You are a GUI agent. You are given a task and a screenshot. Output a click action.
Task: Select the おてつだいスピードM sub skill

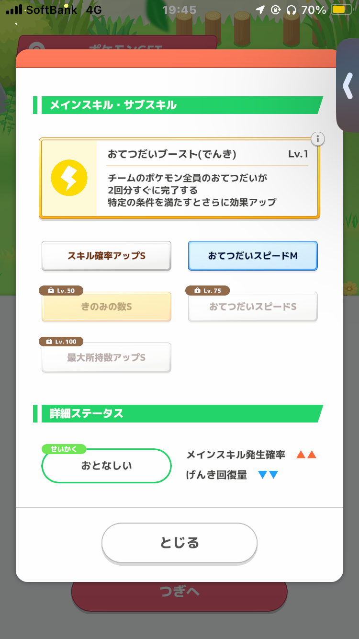click(253, 256)
